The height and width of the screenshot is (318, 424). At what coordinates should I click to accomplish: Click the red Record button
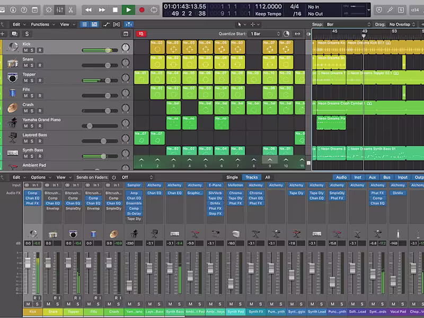[142, 10]
